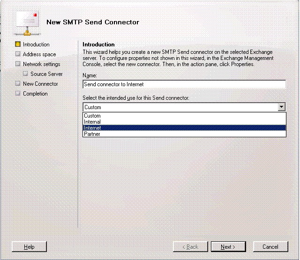The width and height of the screenshot is (300, 260).
Task: Click the Back button
Action: (190, 246)
